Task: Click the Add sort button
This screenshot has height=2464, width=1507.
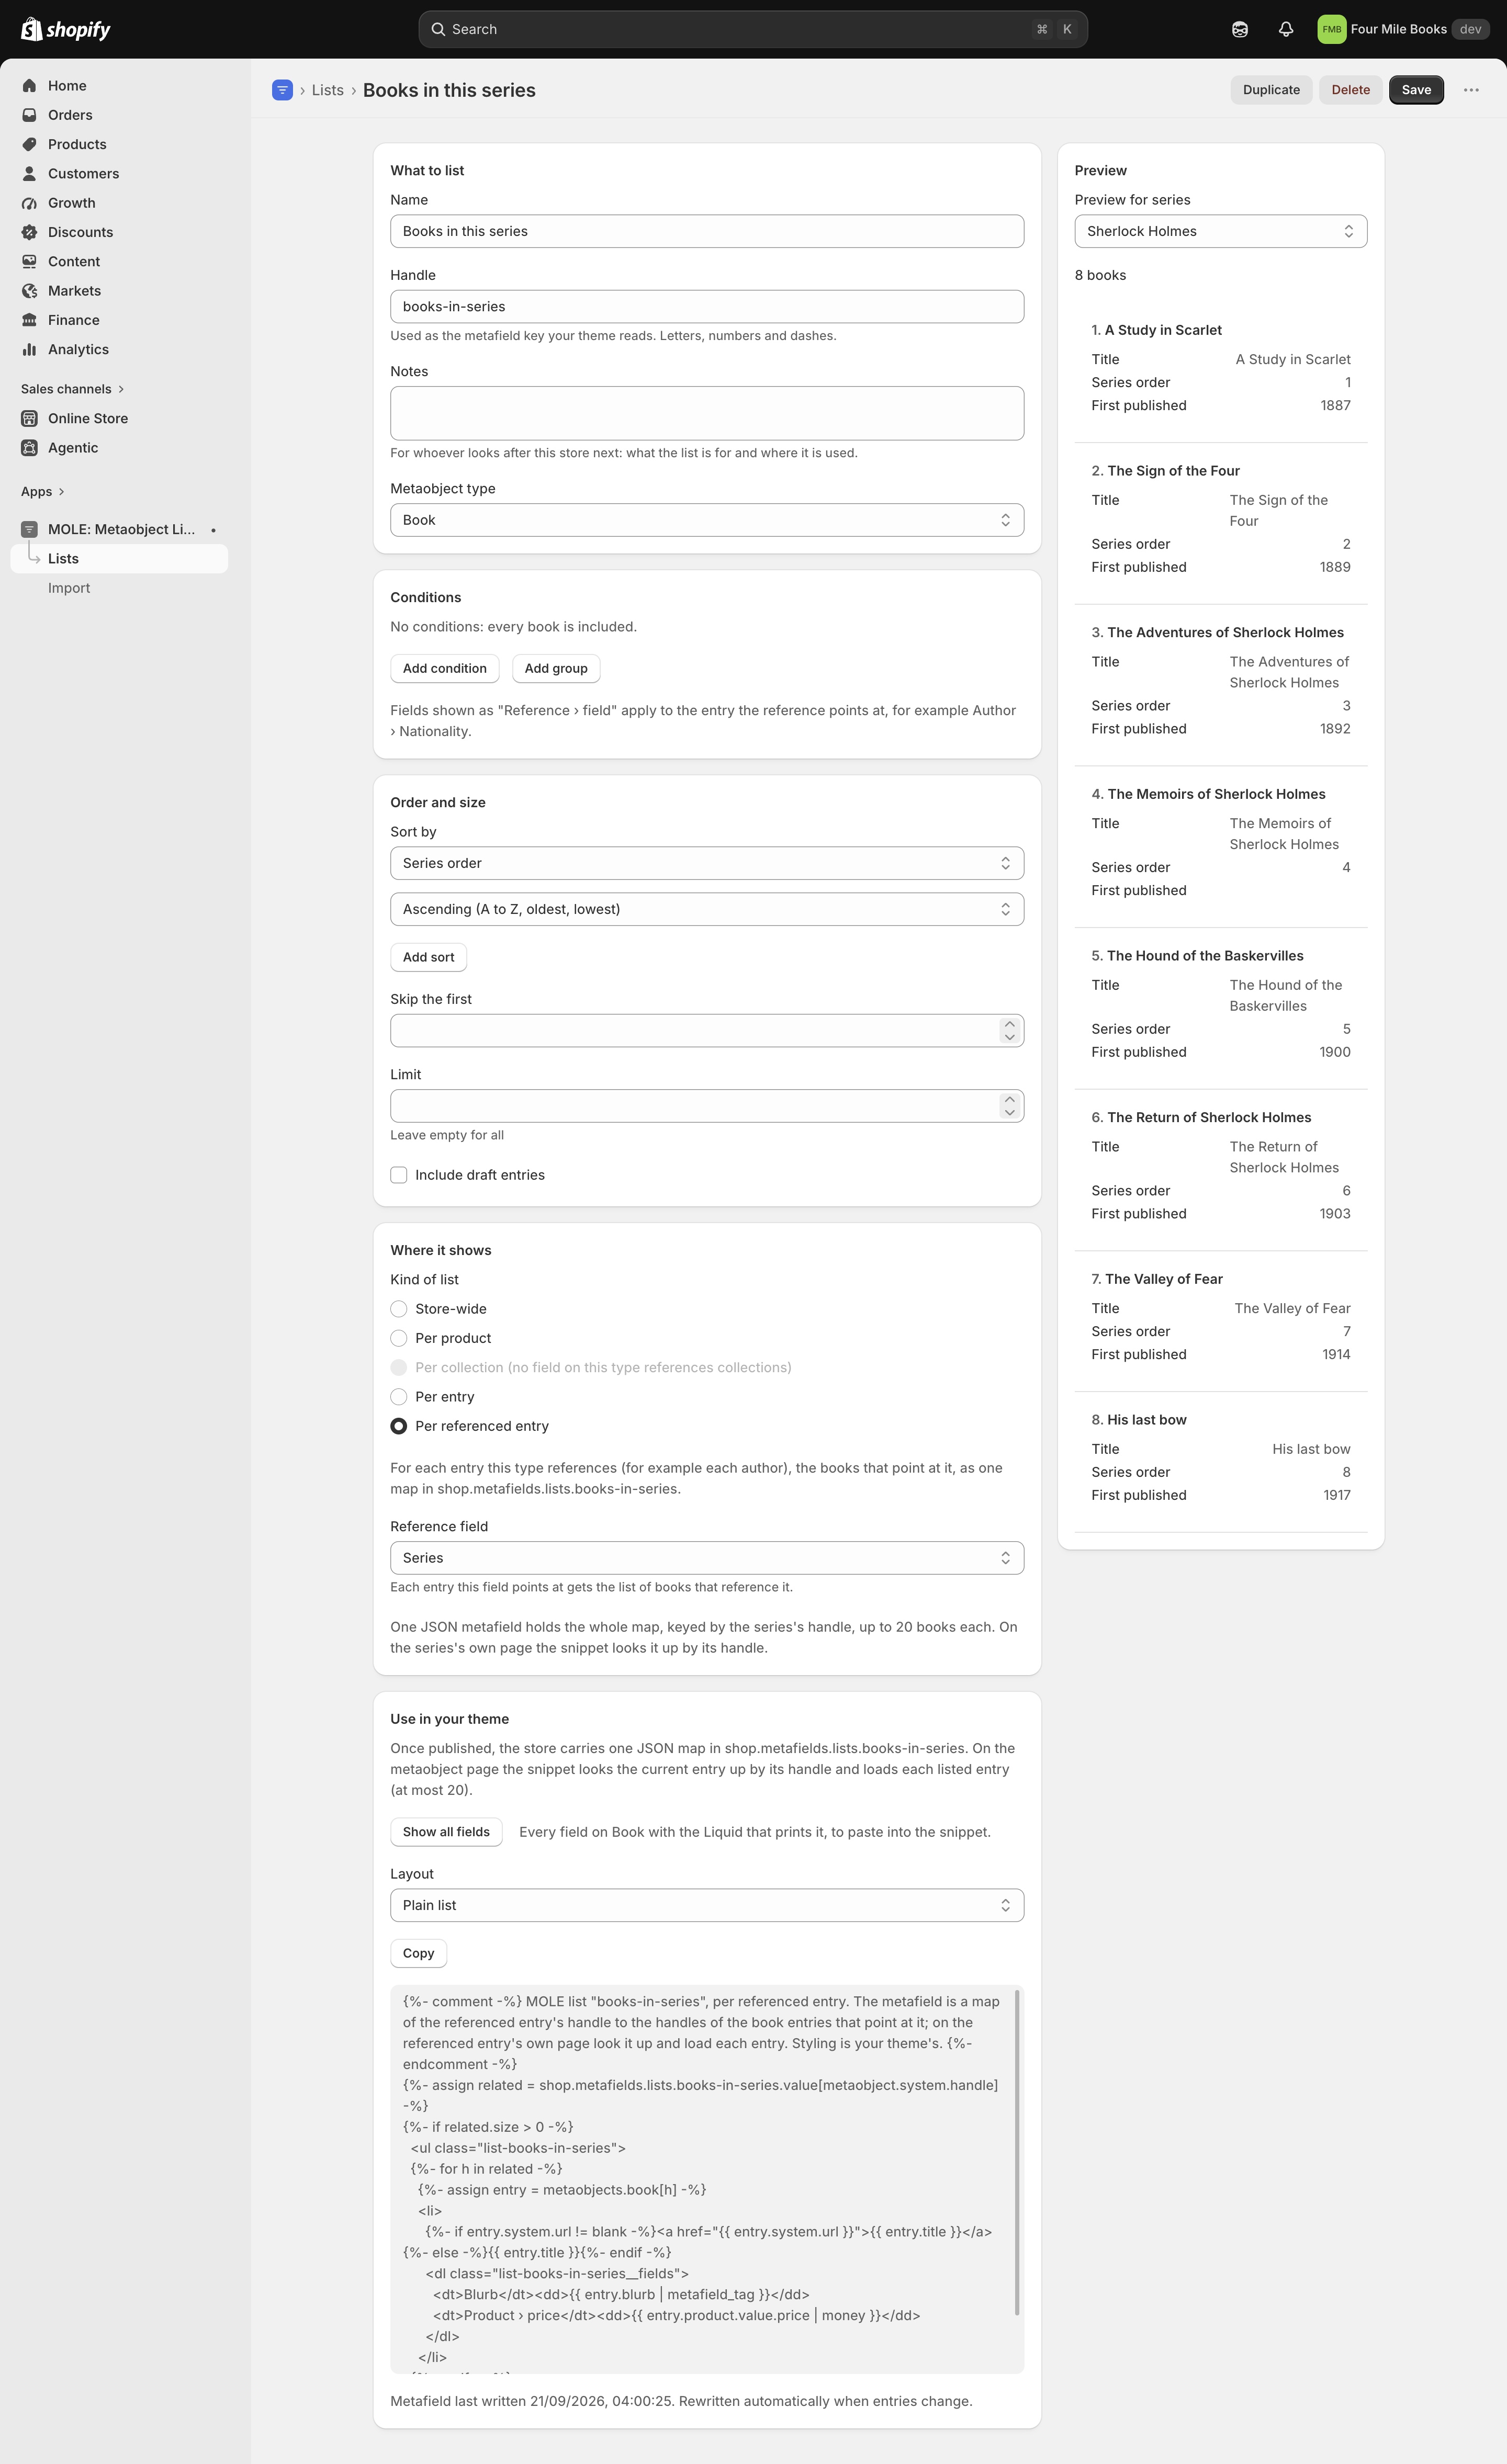Action: (x=428, y=957)
